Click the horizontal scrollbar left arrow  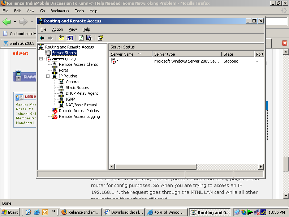tap(112, 167)
